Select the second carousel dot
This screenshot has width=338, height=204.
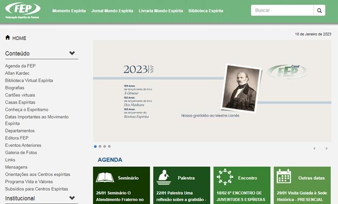point(100,146)
